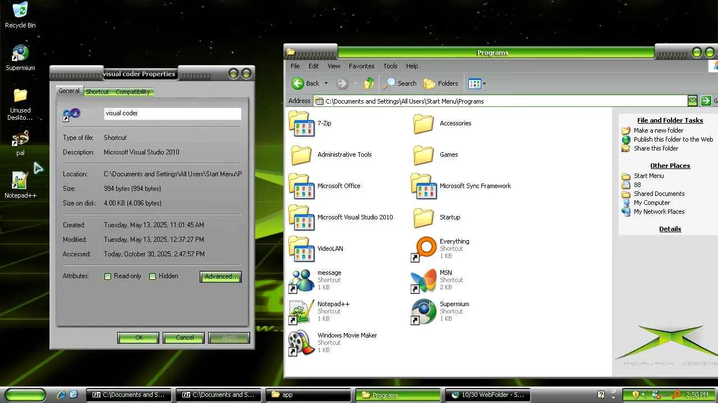This screenshot has width=718, height=403.
Task: Select the Recycle Bin desktop icon
Action: click(x=20, y=15)
